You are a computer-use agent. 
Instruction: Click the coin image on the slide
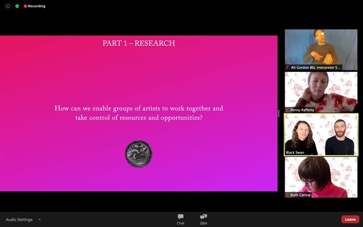click(x=138, y=154)
